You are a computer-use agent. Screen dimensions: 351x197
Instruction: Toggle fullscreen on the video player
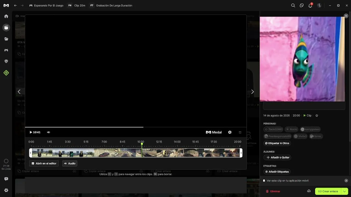pyautogui.click(x=240, y=132)
